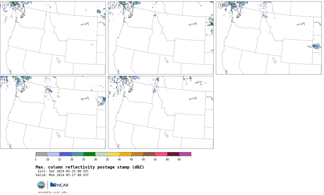Image resolution: width=324 pixels, height=195 pixels.
Task: Click the Init: Sat 2024-05-25 00 UTC text
Action: [x=63, y=171]
